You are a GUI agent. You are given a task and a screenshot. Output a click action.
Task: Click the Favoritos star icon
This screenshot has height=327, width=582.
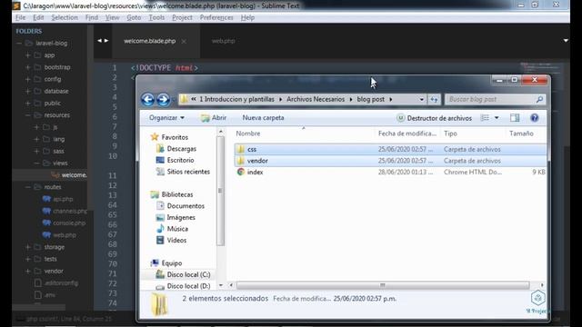pyautogui.click(x=155, y=137)
